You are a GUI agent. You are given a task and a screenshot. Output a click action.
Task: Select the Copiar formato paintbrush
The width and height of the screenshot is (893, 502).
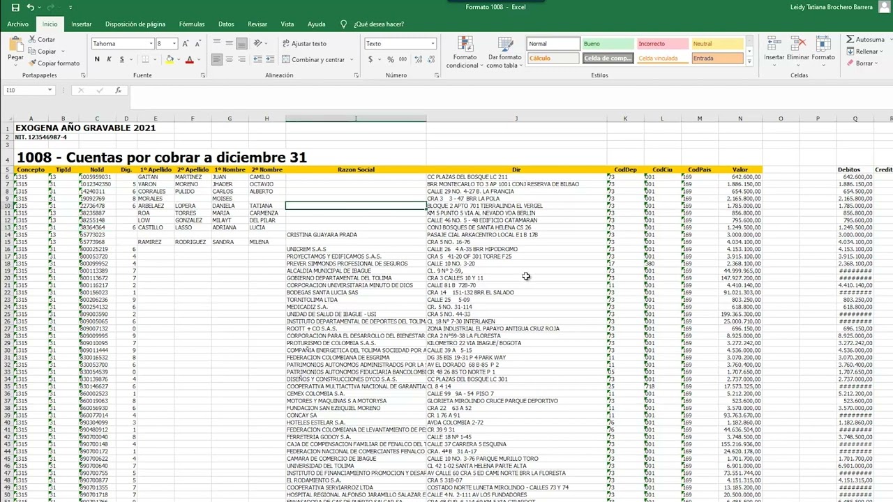tap(32, 63)
